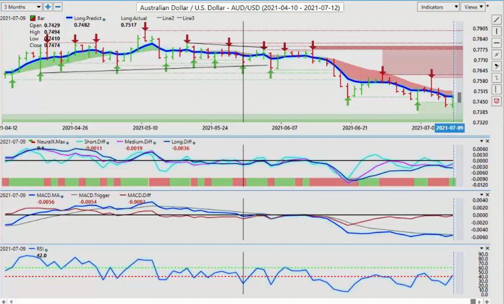Select the vertical line drawing tool
This screenshot has height=304, width=504.
pos(496,31)
